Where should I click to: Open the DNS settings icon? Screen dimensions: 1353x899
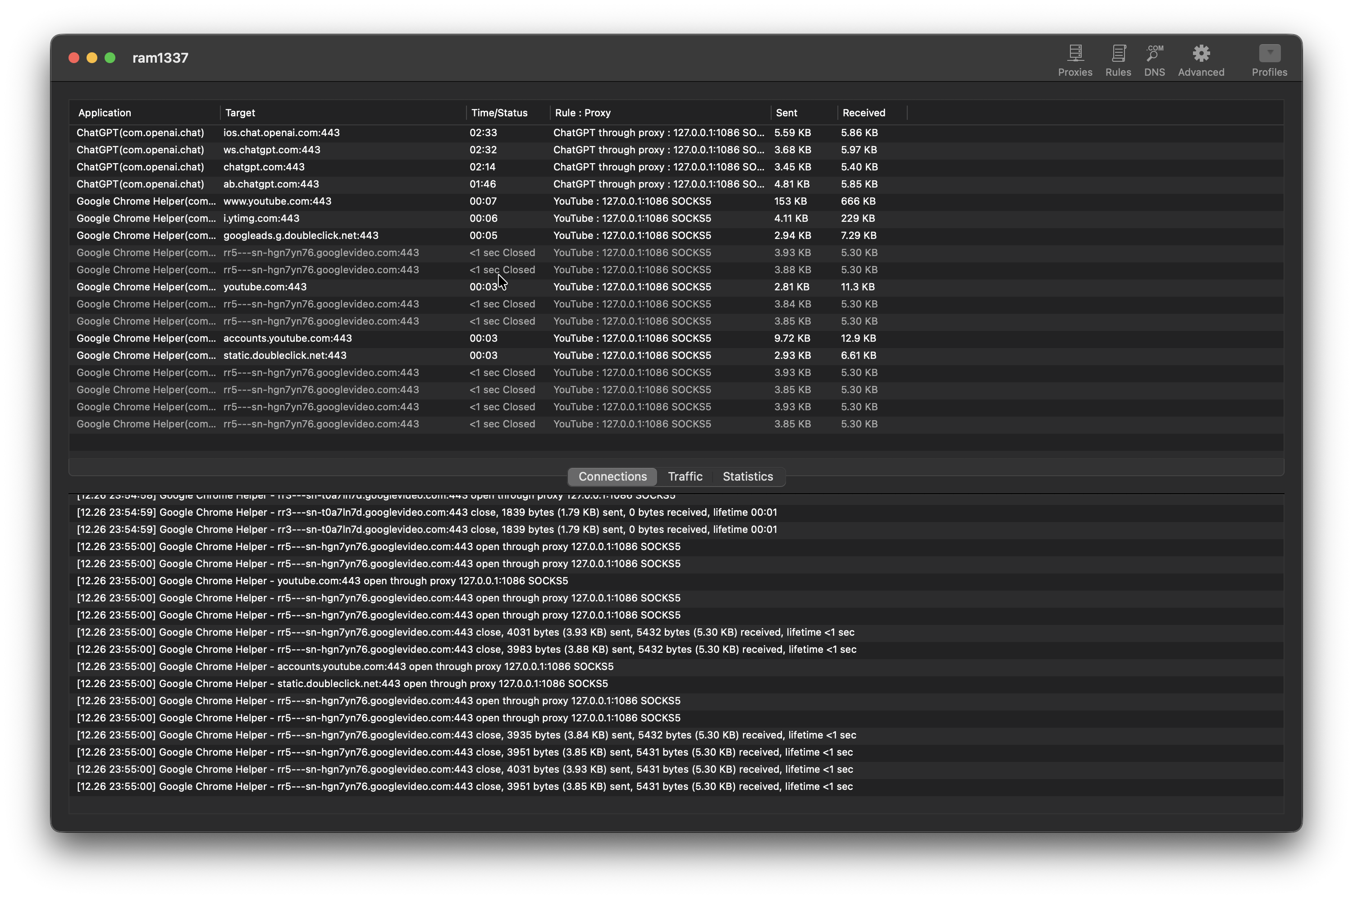(1154, 60)
